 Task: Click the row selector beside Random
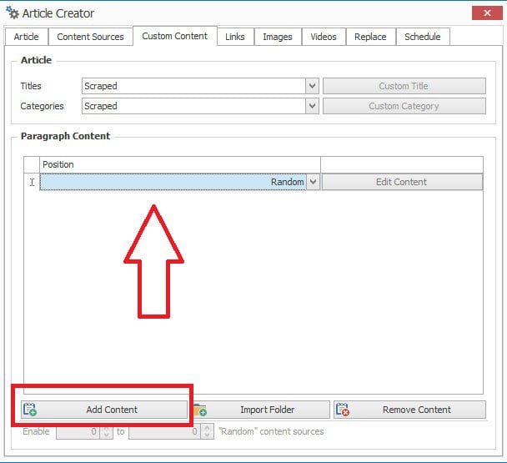point(32,182)
